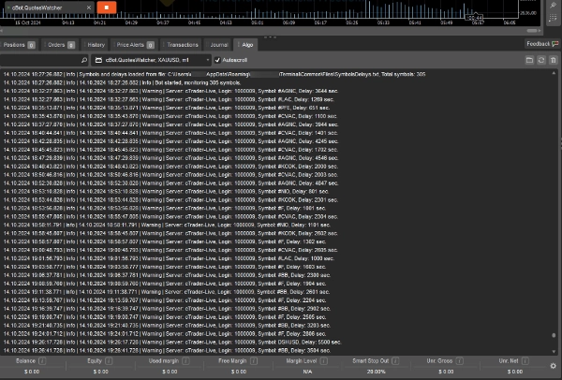The image size is (562, 380).
Task: Switch to the Journal tab
Action: 219,44
